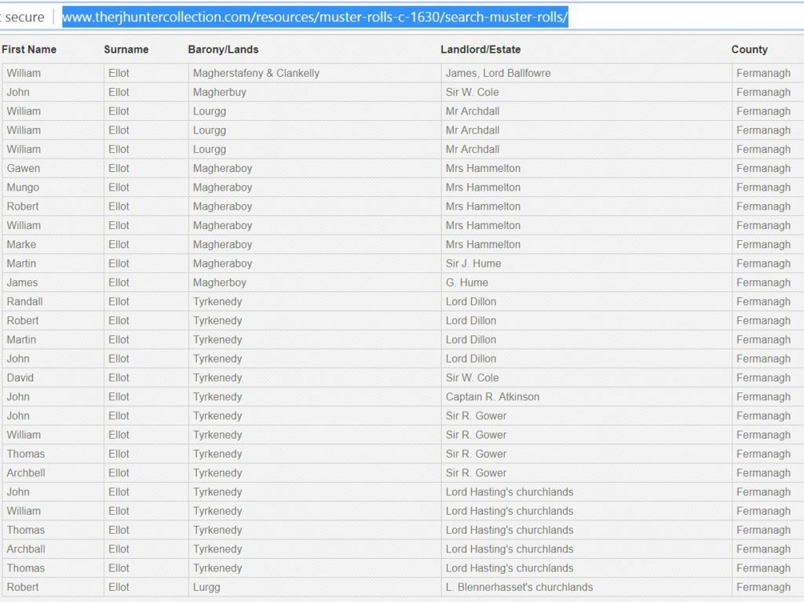Select the 'Magherstafeny & Clankelly' cell
The width and height of the screenshot is (804, 602).
tap(256, 73)
